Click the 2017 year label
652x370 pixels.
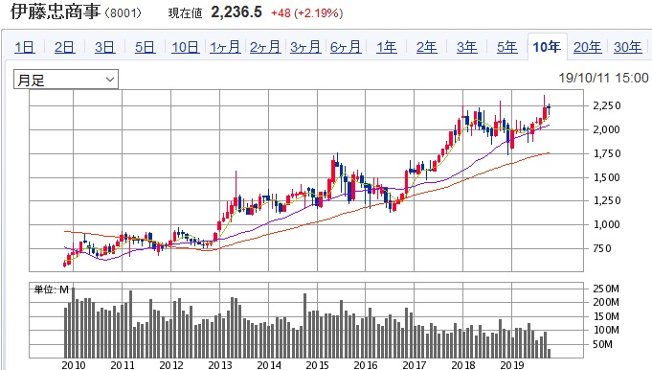pyautogui.click(x=415, y=365)
